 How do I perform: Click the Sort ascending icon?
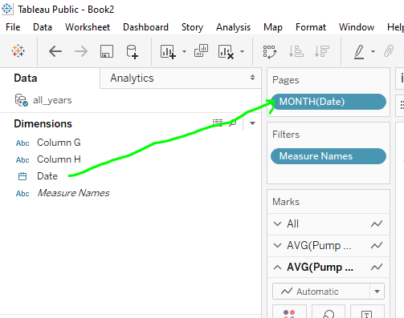pos(296,51)
